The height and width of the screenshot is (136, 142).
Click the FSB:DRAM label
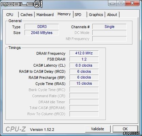pyautogui.click(x=56, y=59)
